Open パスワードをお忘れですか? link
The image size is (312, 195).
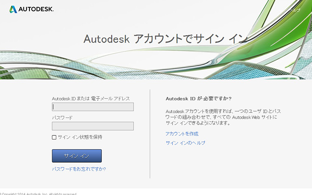coord(79,169)
